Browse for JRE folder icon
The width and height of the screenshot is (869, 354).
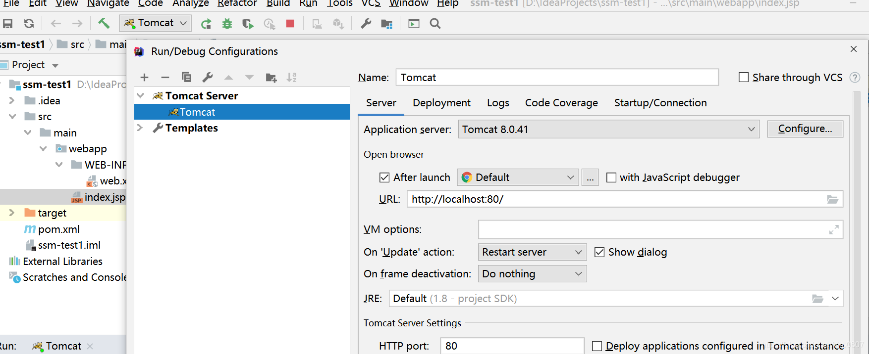click(x=817, y=299)
